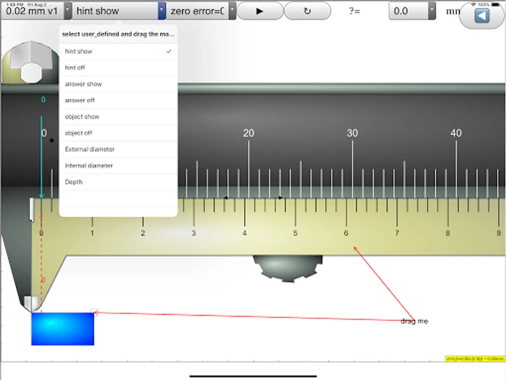This screenshot has width=506, height=380.
Task: Click the yellow formula status readout
Action: tap(475, 358)
